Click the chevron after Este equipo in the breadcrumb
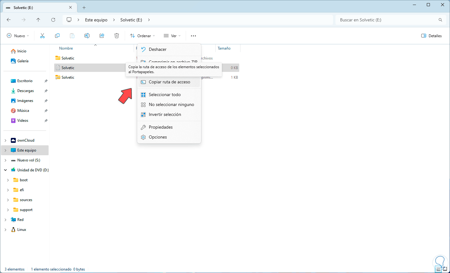Viewport: 450px width, 273px height. (x=114, y=20)
